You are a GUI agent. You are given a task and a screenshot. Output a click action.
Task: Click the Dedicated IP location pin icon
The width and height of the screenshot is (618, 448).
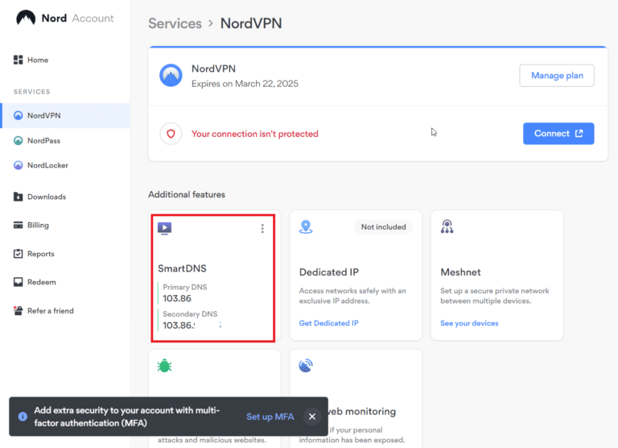pos(306,227)
